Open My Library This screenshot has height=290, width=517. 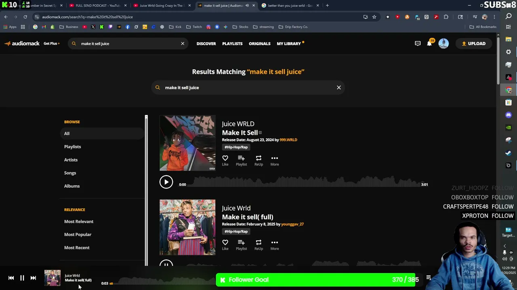click(289, 43)
